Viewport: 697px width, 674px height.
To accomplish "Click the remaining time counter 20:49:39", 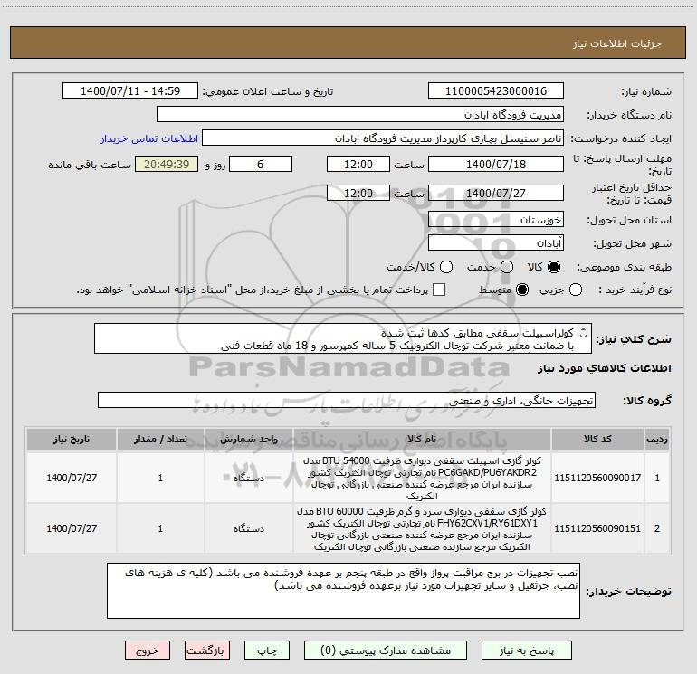I will [x=167, y=164].
